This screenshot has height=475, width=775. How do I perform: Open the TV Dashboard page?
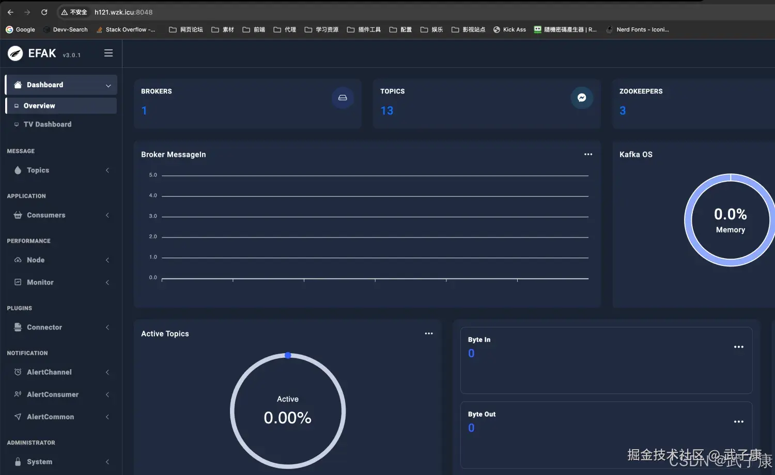[61, 124]
